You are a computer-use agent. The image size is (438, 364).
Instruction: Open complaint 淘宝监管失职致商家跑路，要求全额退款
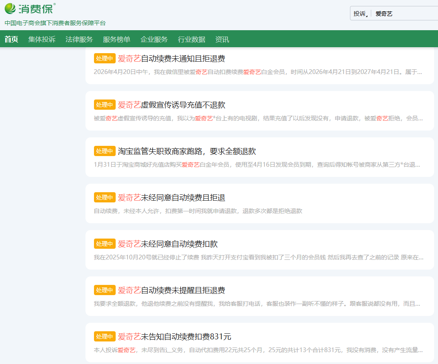(x=187, y=151)
